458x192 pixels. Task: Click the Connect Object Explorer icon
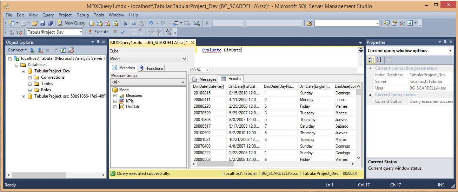(x=33, y=50)
